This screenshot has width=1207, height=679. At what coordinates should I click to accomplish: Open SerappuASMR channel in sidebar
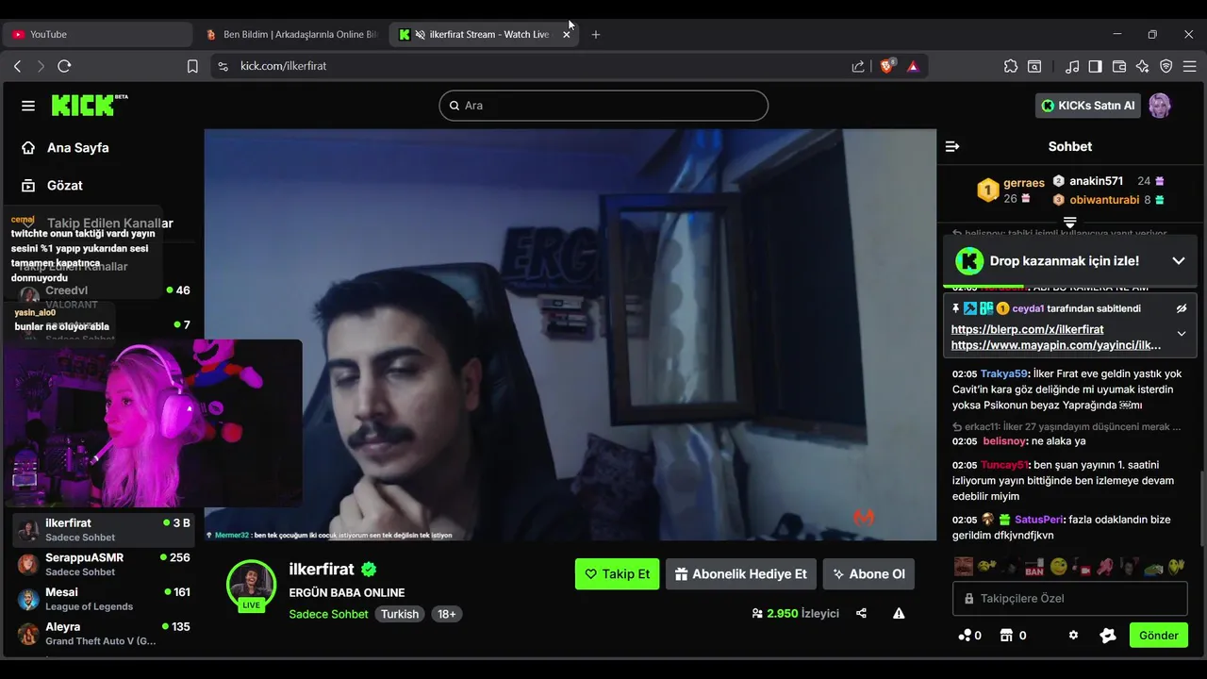pyautogui.click(x=104, y=564)
